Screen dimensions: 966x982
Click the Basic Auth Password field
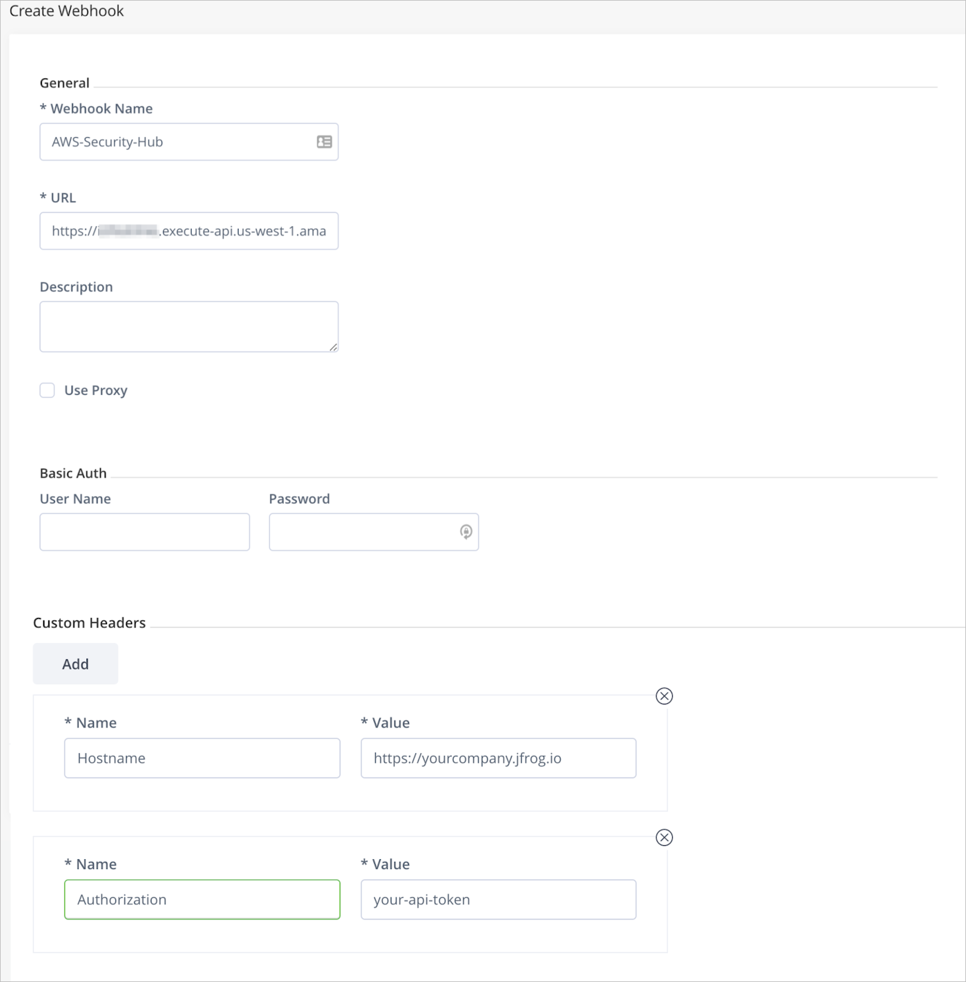click(365, 532)
